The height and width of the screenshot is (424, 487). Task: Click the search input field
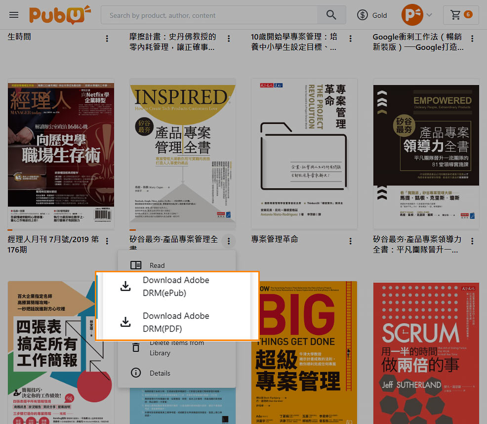[x=209, y=15]
